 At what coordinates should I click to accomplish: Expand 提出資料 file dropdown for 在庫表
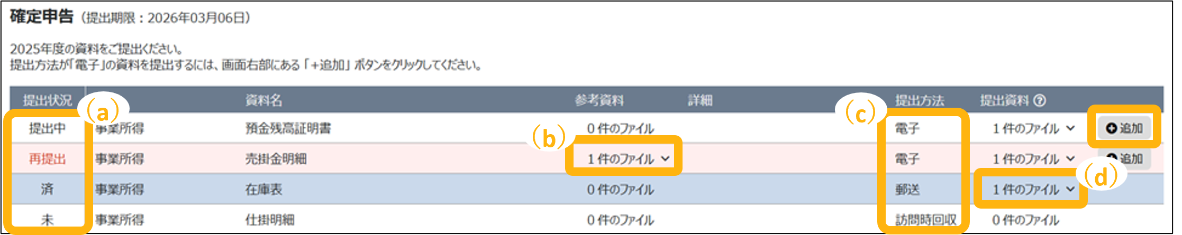1033,190
